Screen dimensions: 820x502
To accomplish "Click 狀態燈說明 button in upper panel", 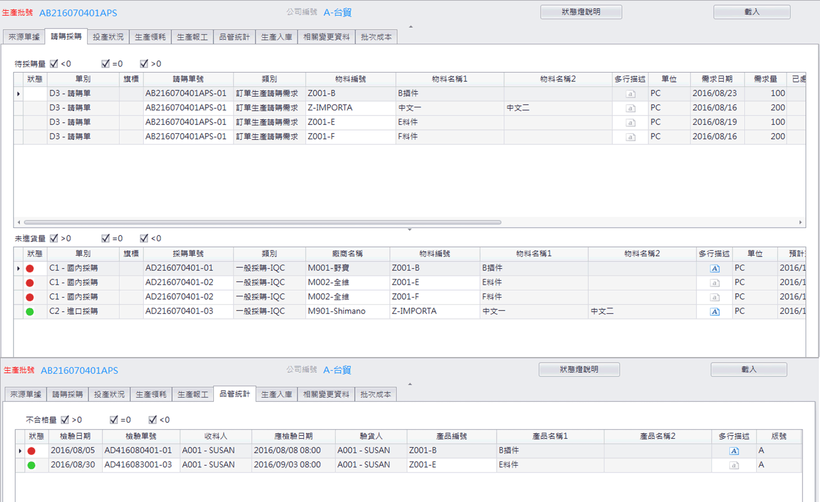I will click(x=581, y=12).
